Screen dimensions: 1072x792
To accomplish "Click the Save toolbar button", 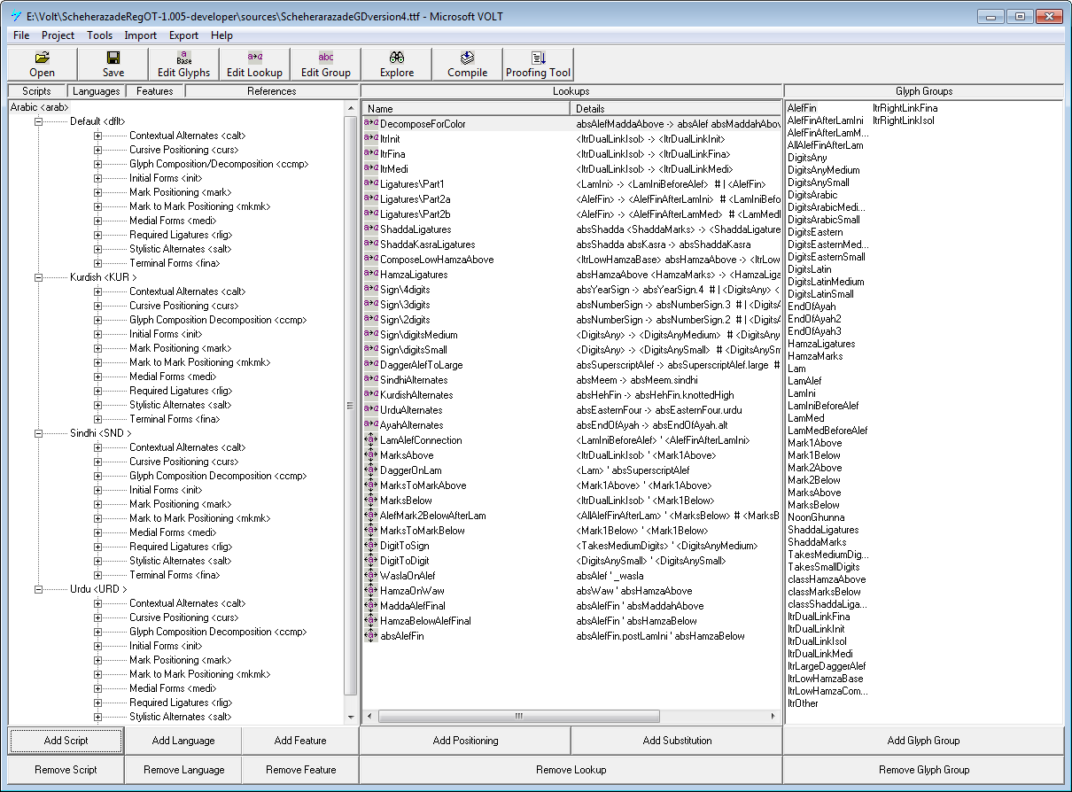I will 113,64.
